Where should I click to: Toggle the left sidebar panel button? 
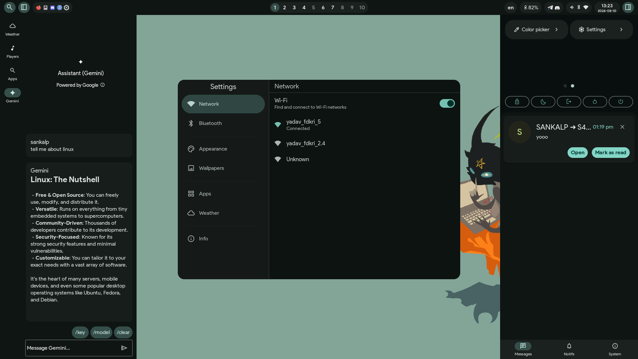point(24,7)
